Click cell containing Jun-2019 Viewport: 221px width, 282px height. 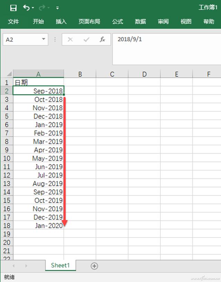pos(38,167)
